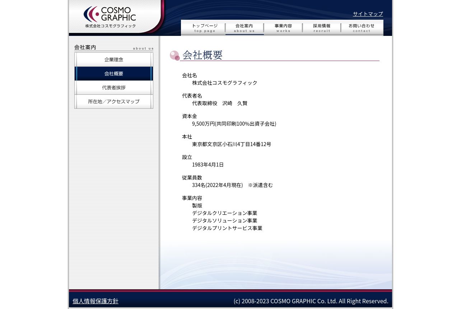Click the text 株式会社コスモグラフィック in content
The width and height of the screenshot is (461, 309).
(225, 83)
